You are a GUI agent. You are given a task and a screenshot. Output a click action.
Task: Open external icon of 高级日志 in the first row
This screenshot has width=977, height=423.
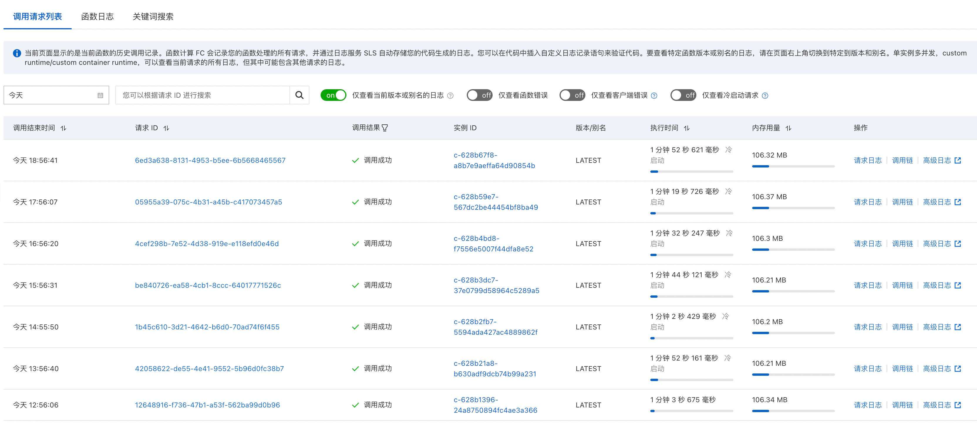coord(958,160)
